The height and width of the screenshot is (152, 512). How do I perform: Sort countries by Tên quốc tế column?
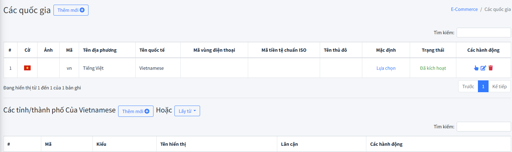click(x=152, y=50)
